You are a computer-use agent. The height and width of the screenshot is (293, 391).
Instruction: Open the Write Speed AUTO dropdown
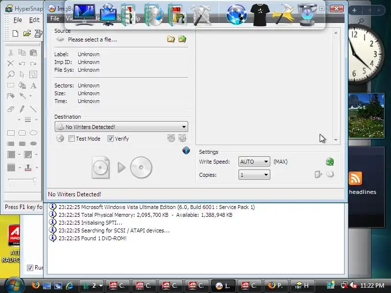point(254,162)
